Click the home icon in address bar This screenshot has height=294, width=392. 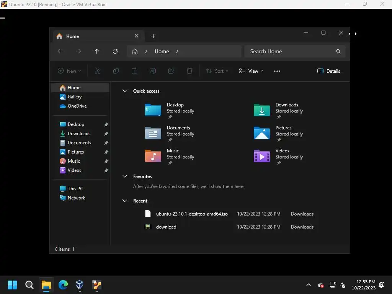pyautogui.click(x=135, y=52)
